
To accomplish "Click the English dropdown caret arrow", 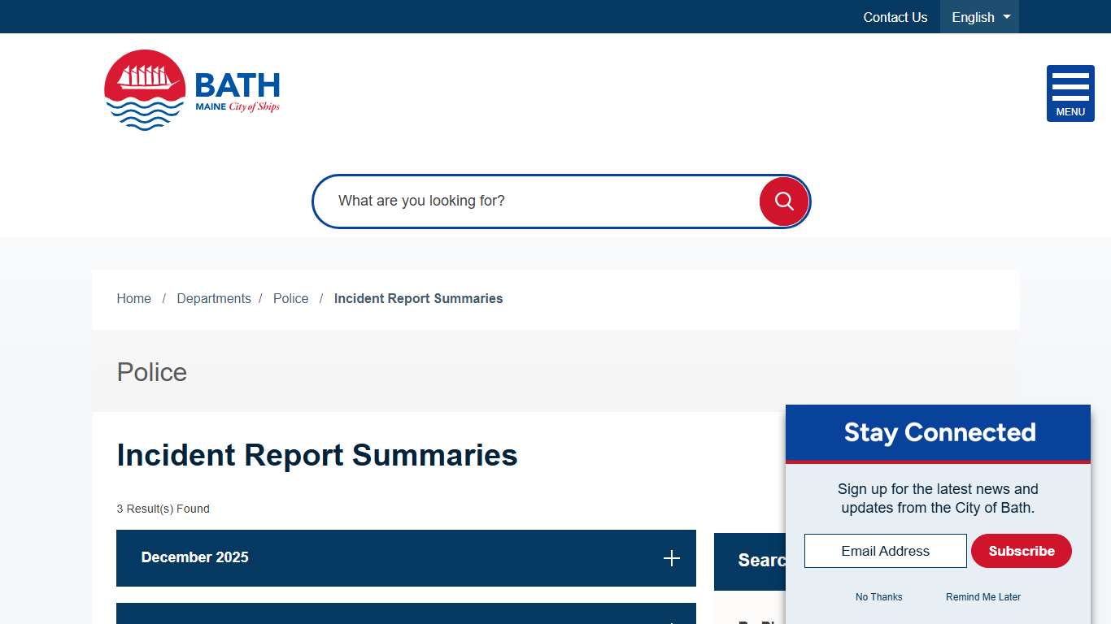I will (1006, 17).
